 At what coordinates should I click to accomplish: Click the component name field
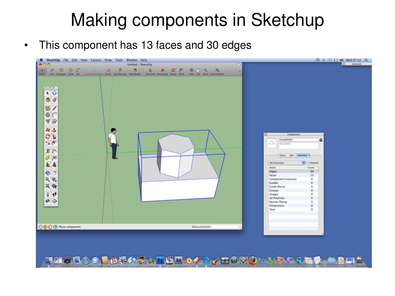click(298, 140)
